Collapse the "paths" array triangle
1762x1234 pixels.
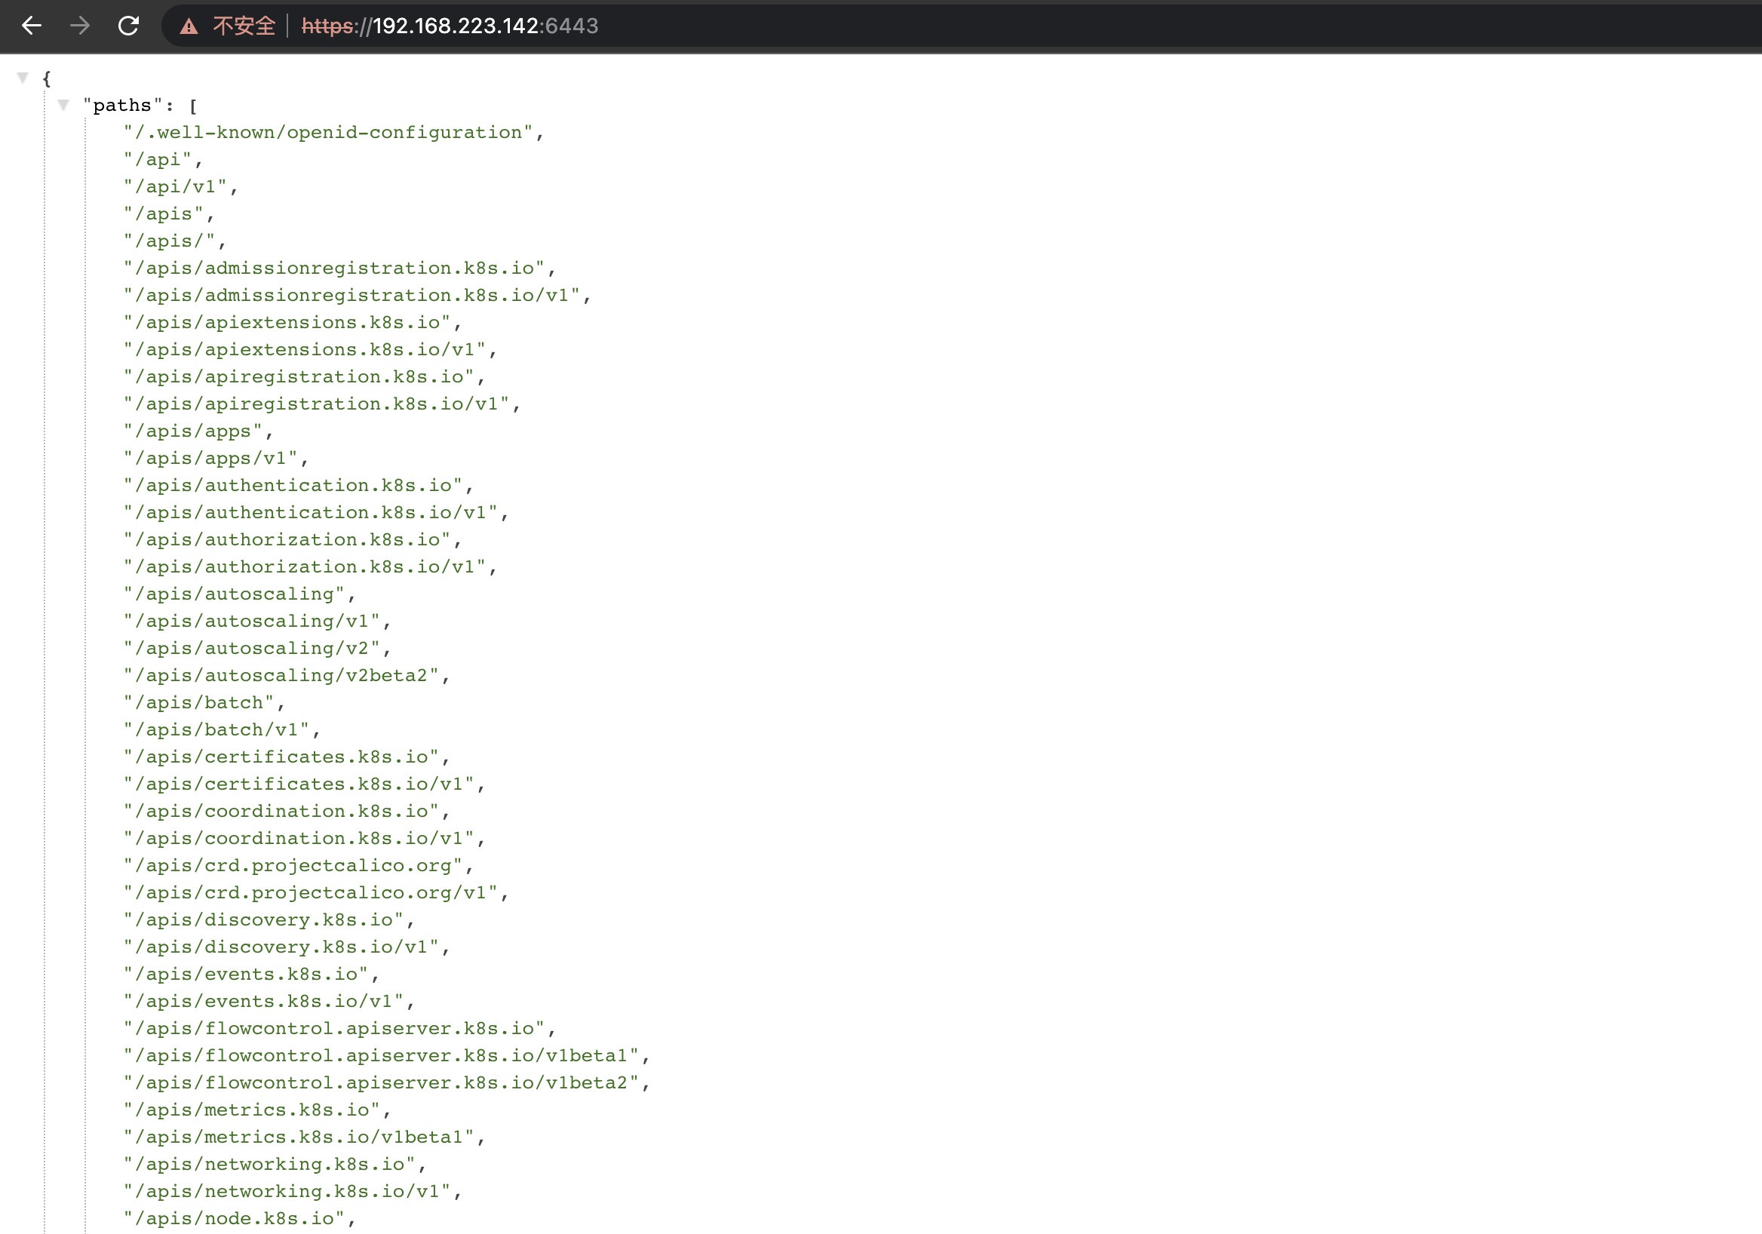click(63, 104)
